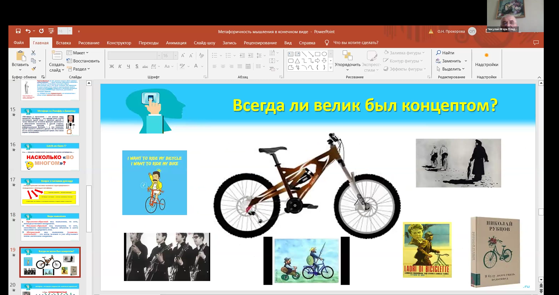Choose the triangle shape from the shapes gallery
Screen dimensions: 559x295
(x=297, y=61)
